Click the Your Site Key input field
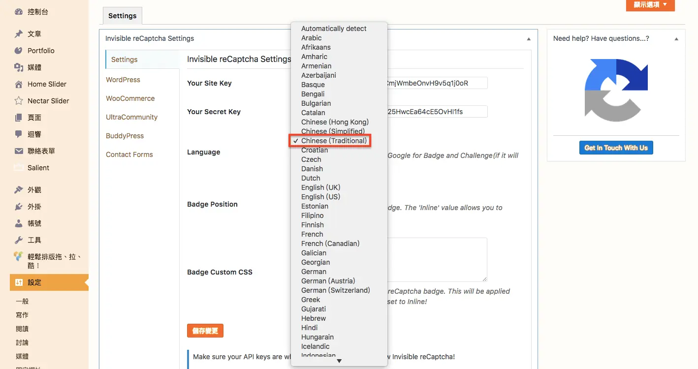This screenshot has width=698, height=369. pos(437,83)
